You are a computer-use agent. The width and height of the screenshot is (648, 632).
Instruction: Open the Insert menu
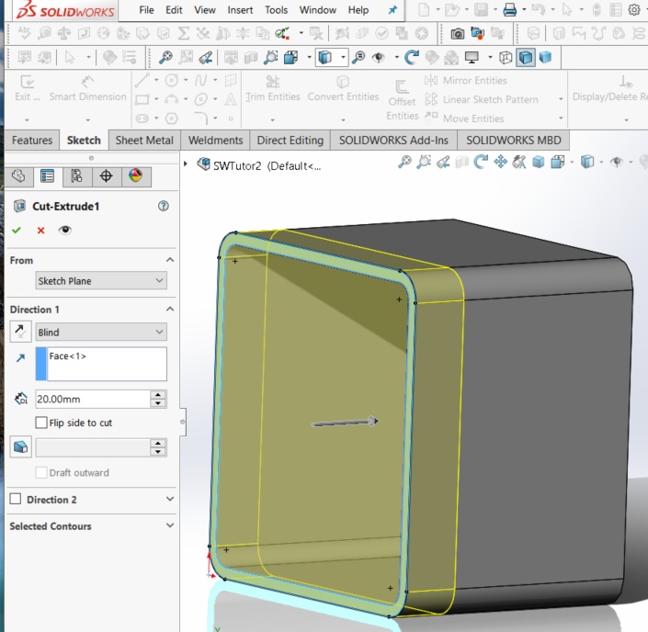pyautogui.click(x=240, y=10)
